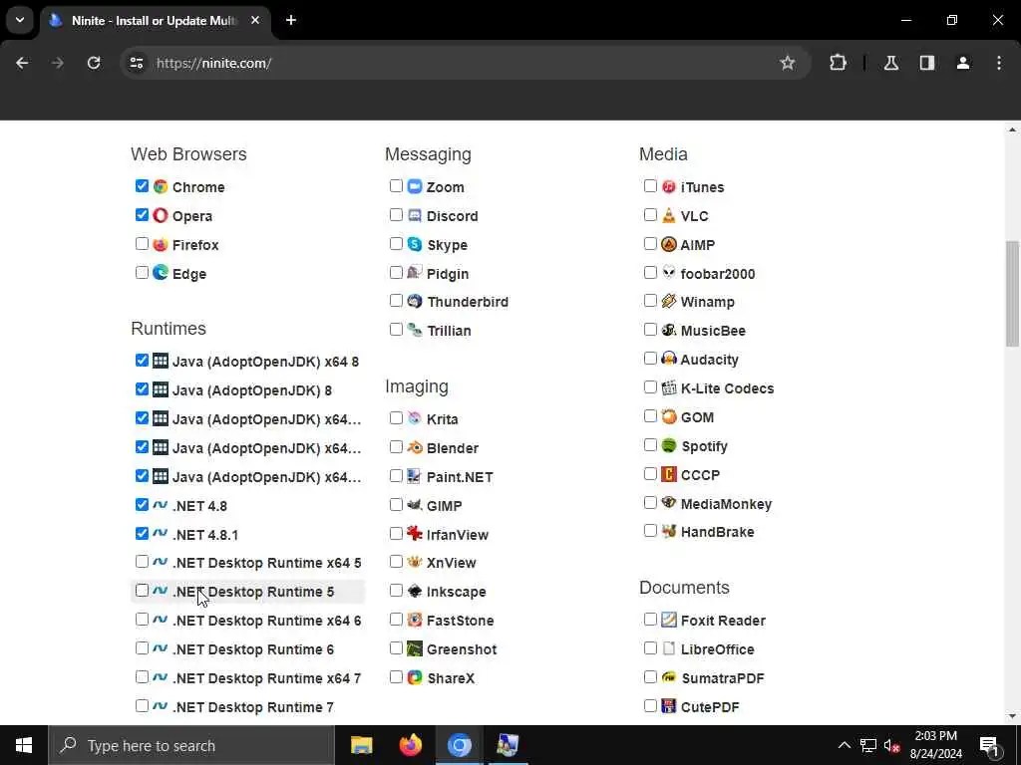Click the MediaMonkey label
This screenshot has height=765, width=1021.
click(726, 504)
